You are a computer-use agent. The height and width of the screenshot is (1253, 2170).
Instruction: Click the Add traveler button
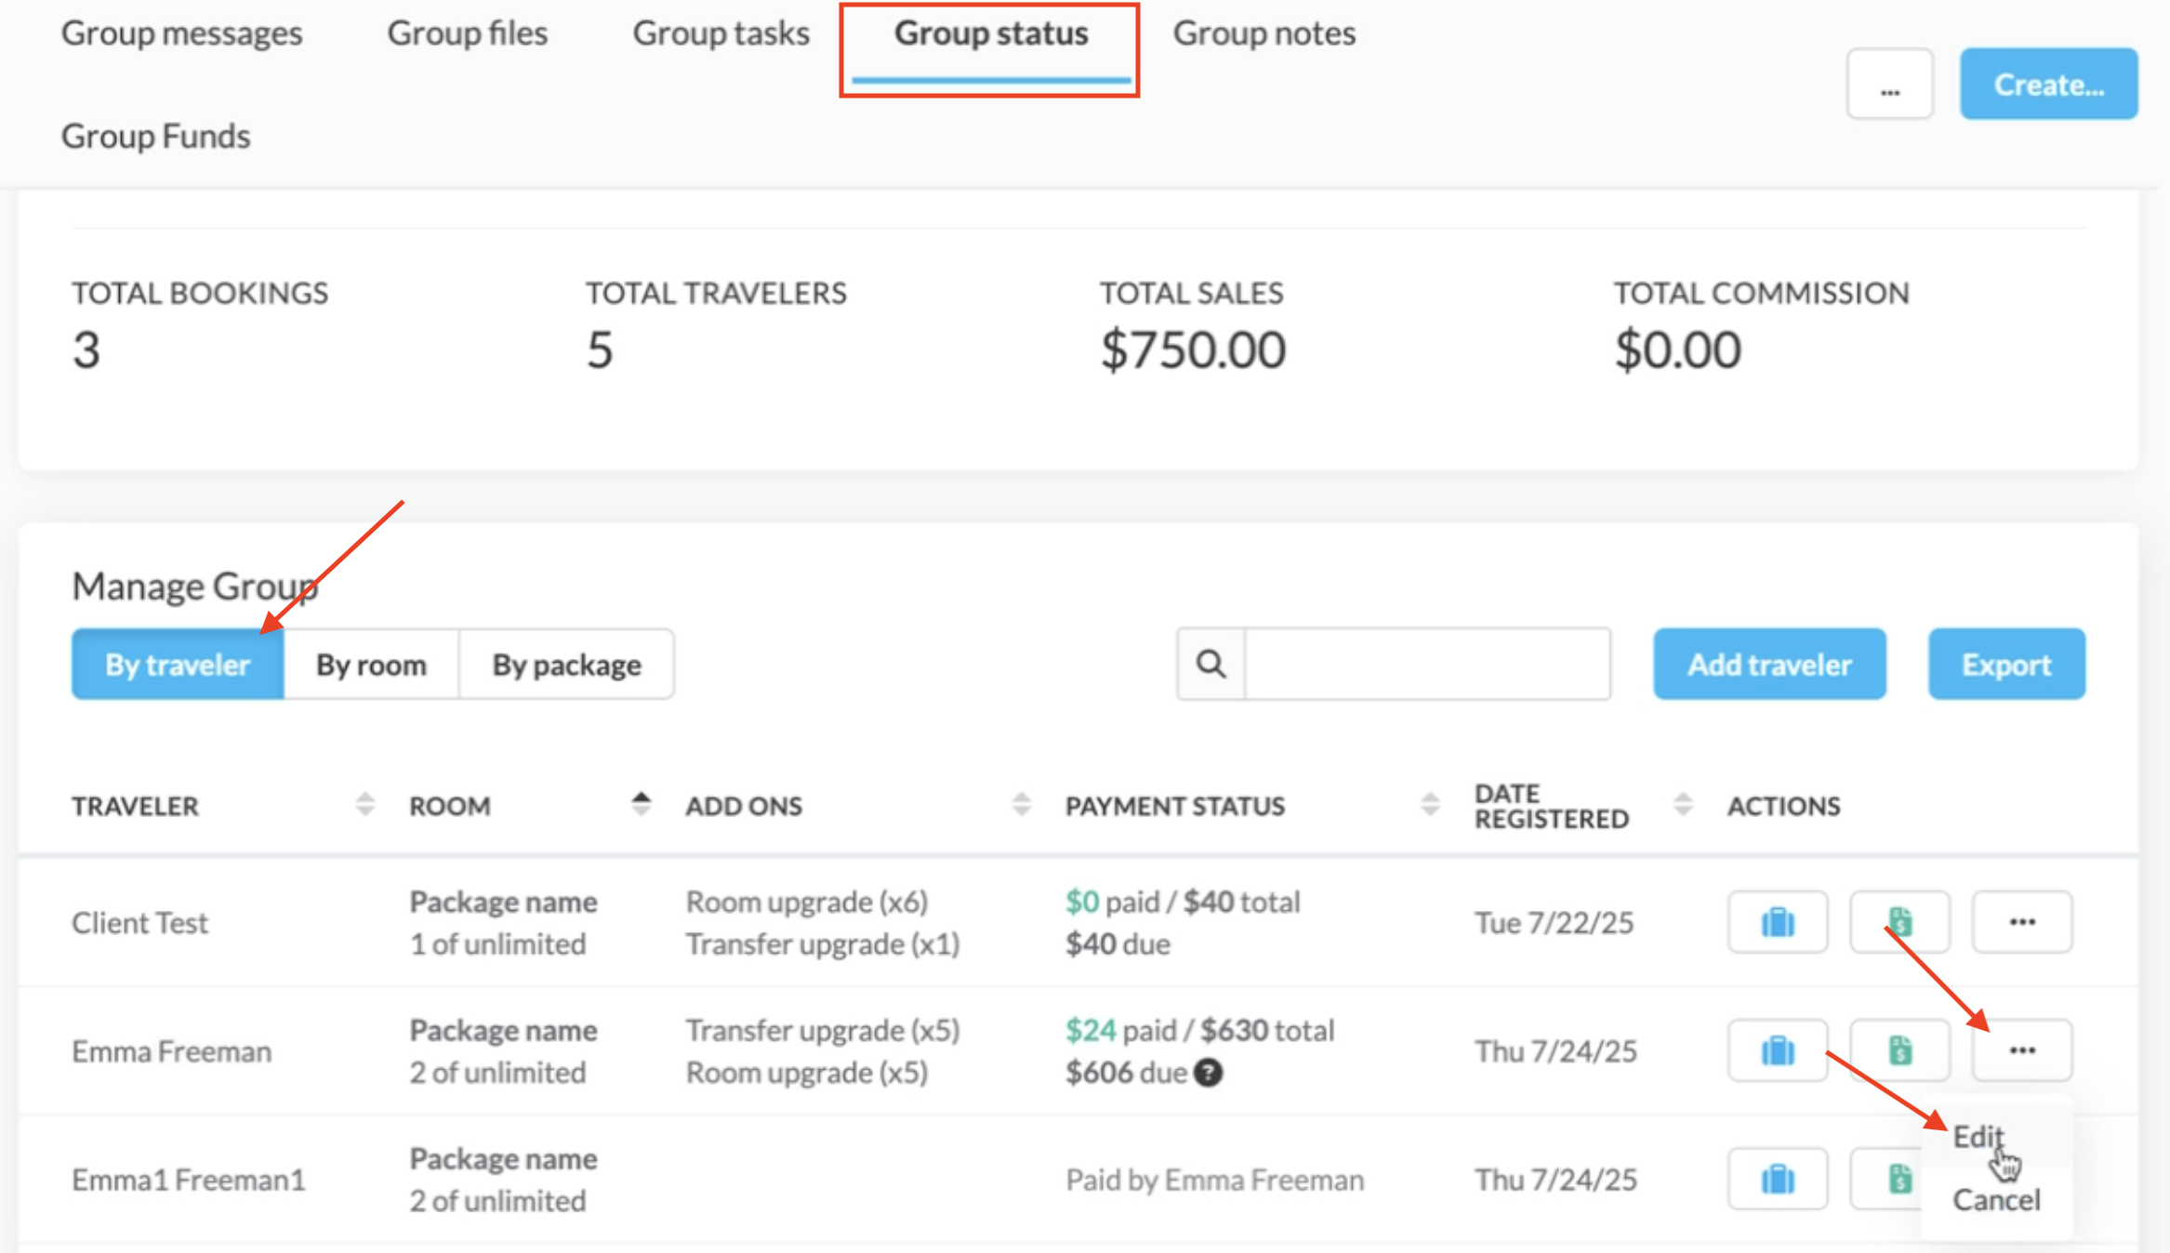click(x=1768, y=665)
